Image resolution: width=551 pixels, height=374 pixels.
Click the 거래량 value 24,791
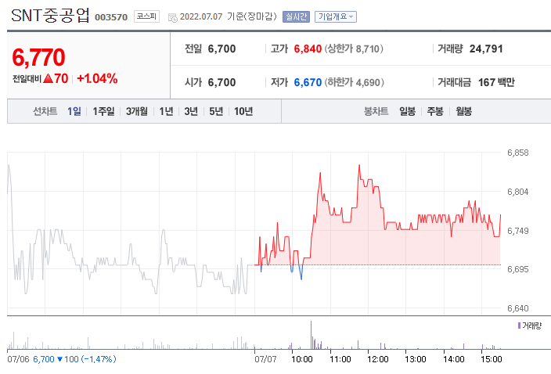tap(486, 49)
